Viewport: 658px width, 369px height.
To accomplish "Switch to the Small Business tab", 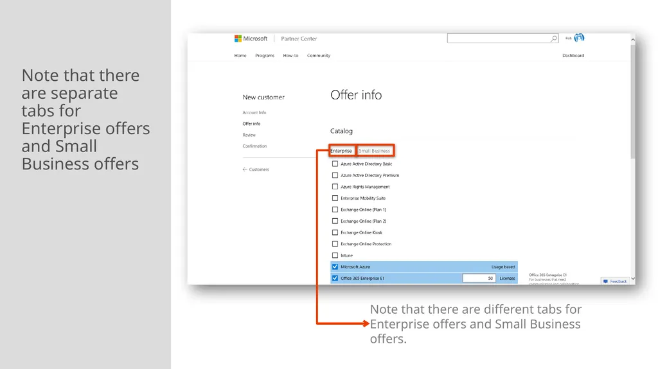I will (375, 151).
